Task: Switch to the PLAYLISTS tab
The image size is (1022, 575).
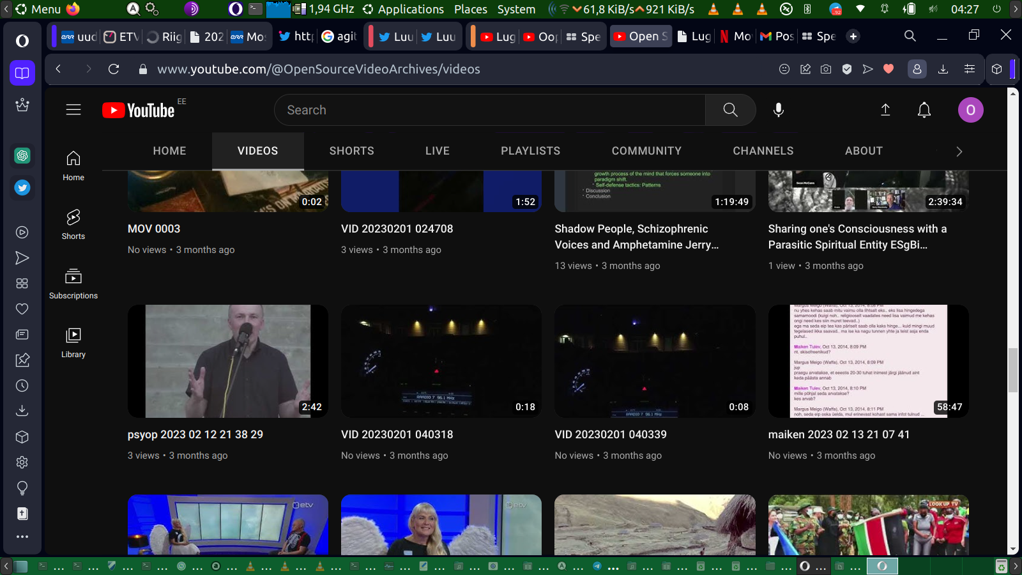Action: click(x=530, y=151)
